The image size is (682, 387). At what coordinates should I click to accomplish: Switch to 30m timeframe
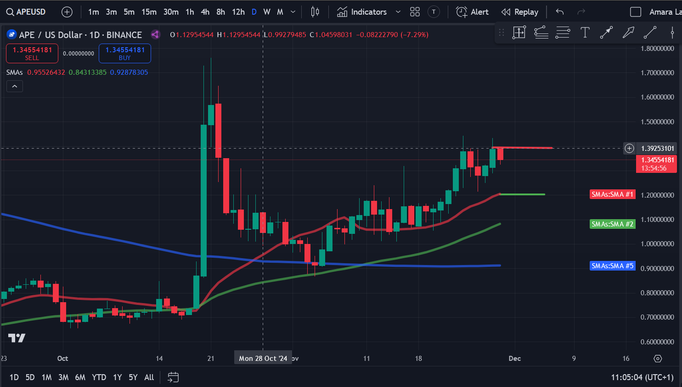click(171, 12)
